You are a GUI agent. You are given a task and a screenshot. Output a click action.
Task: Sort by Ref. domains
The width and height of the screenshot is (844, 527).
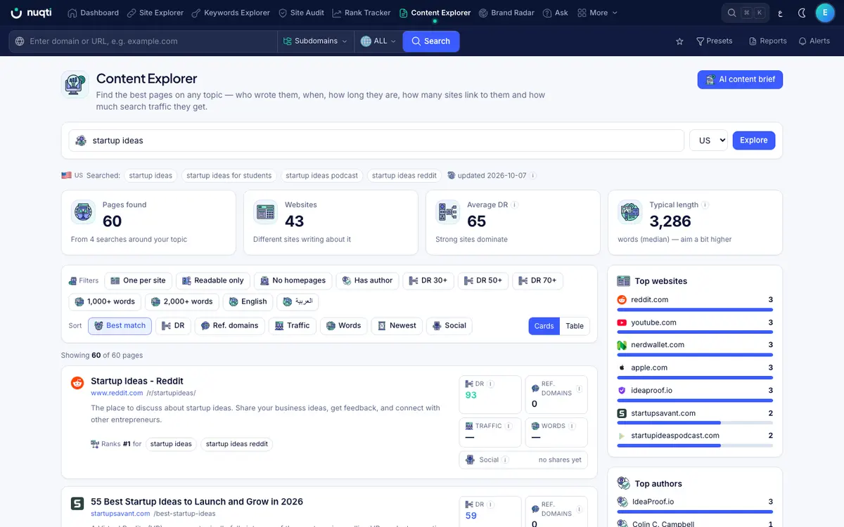coord(229,325)
